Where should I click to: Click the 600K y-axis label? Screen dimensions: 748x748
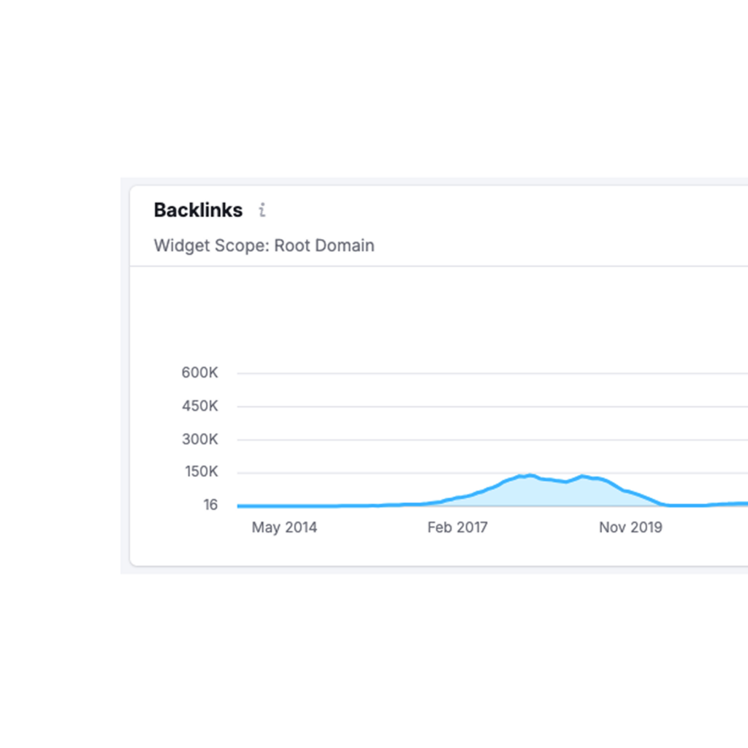(x=199, y=373)
